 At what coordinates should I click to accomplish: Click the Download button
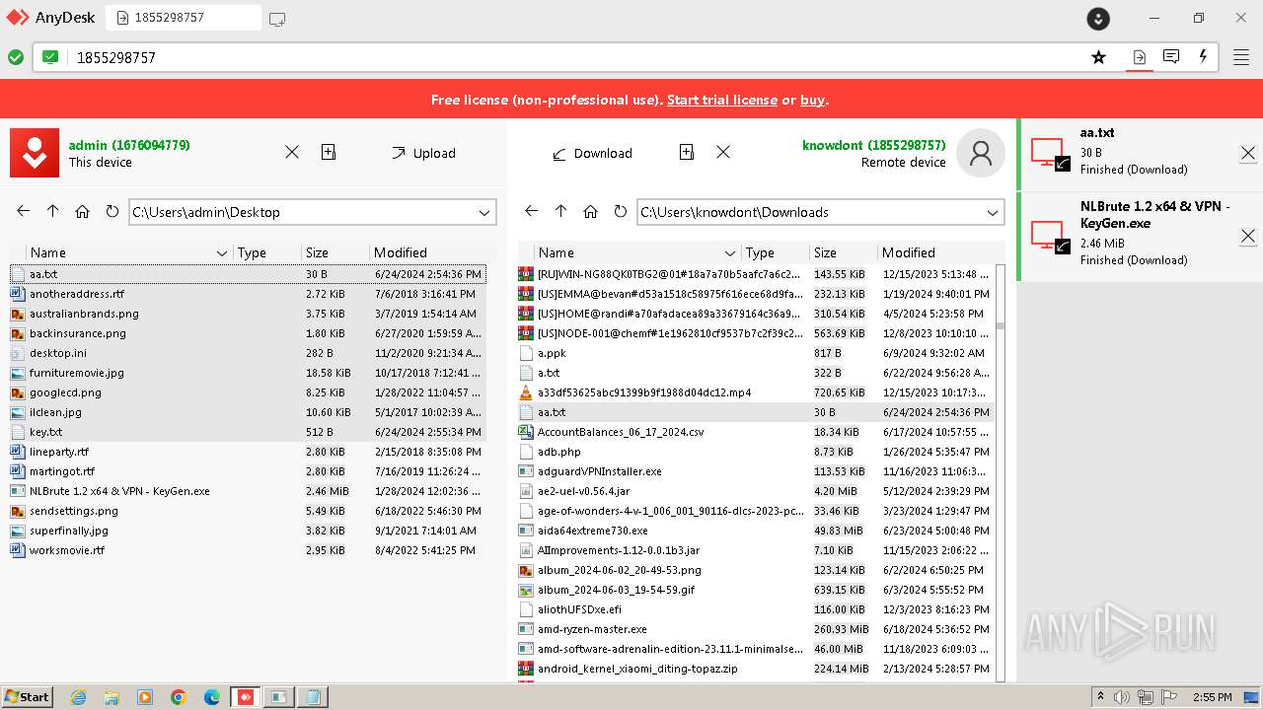point(592,153)
